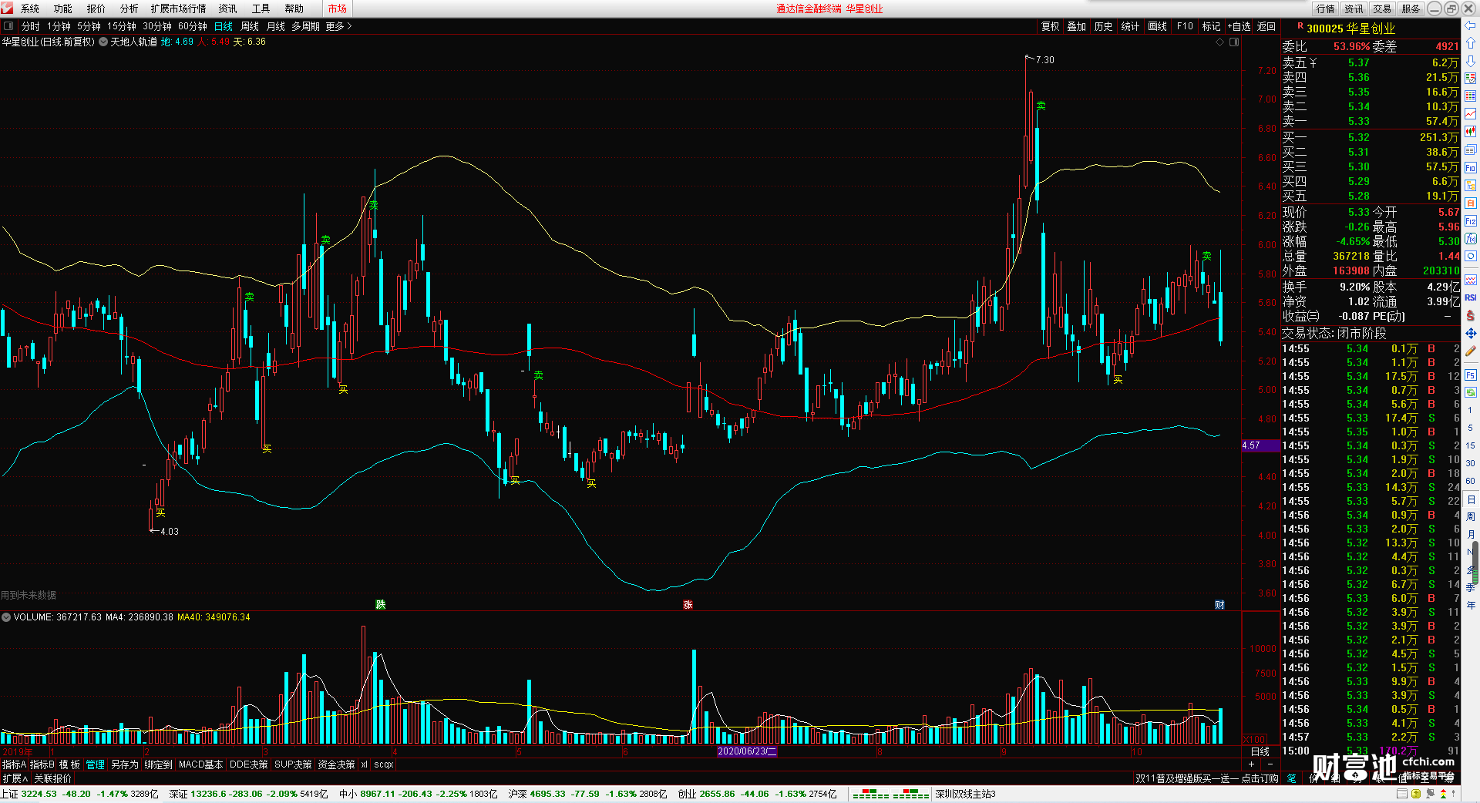This screenshot has width=1480, height=803.
Task: Click the red dollar-sign sidebar icon
Action: click(1471, 315)
